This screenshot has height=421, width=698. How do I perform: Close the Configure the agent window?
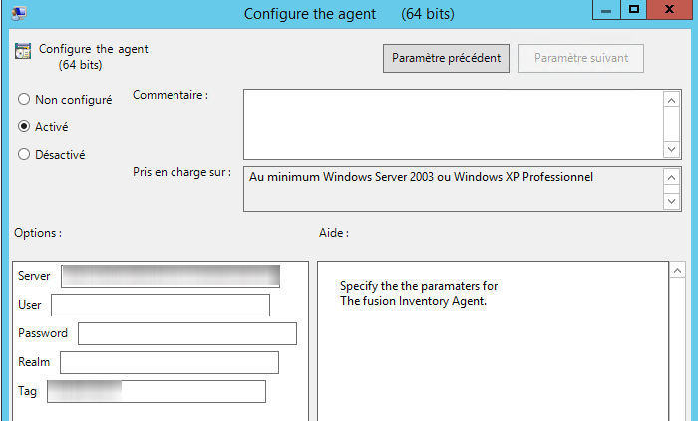coord(669,10)
